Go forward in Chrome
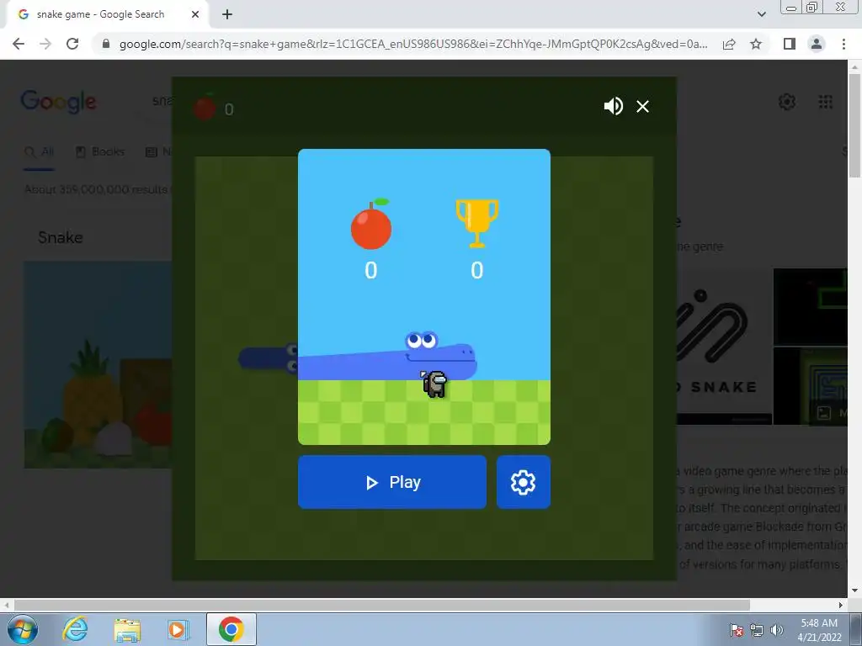Viewport: 862px width, 646px height. 45,44
